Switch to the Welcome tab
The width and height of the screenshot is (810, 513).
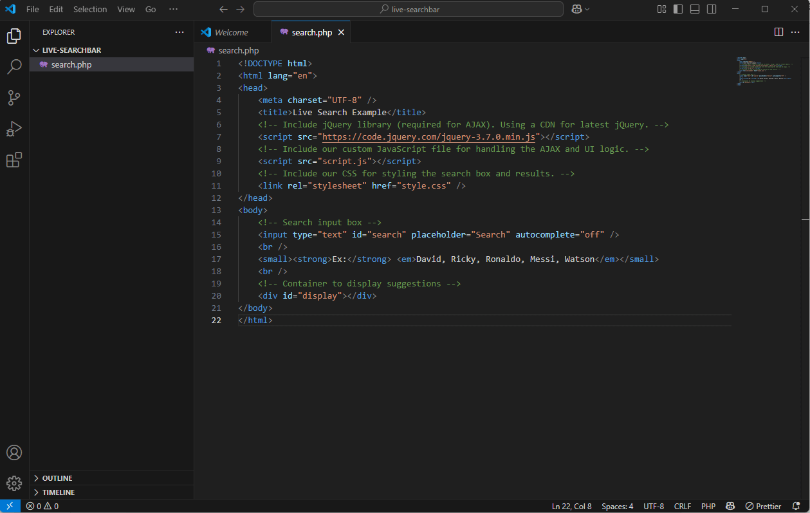click(232, 32)
